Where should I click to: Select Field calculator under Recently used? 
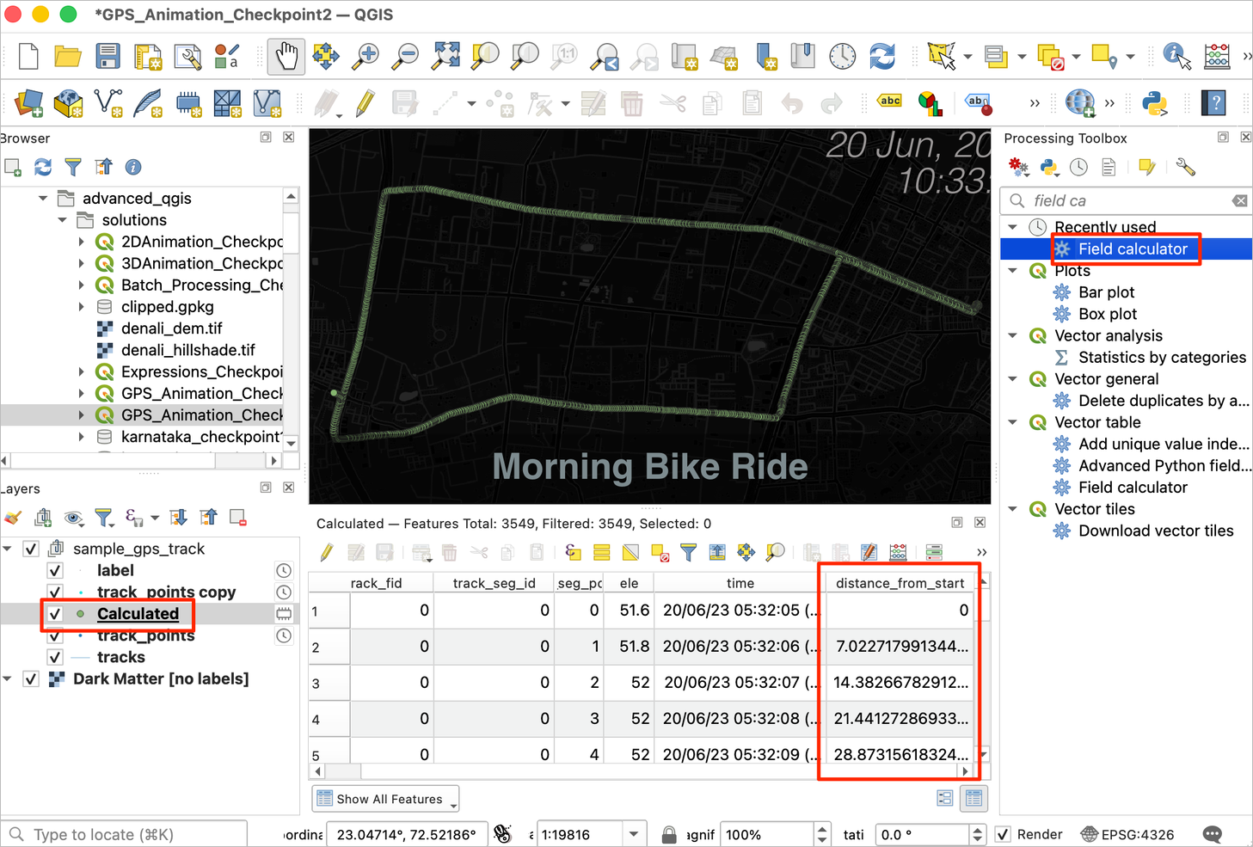1132,249
